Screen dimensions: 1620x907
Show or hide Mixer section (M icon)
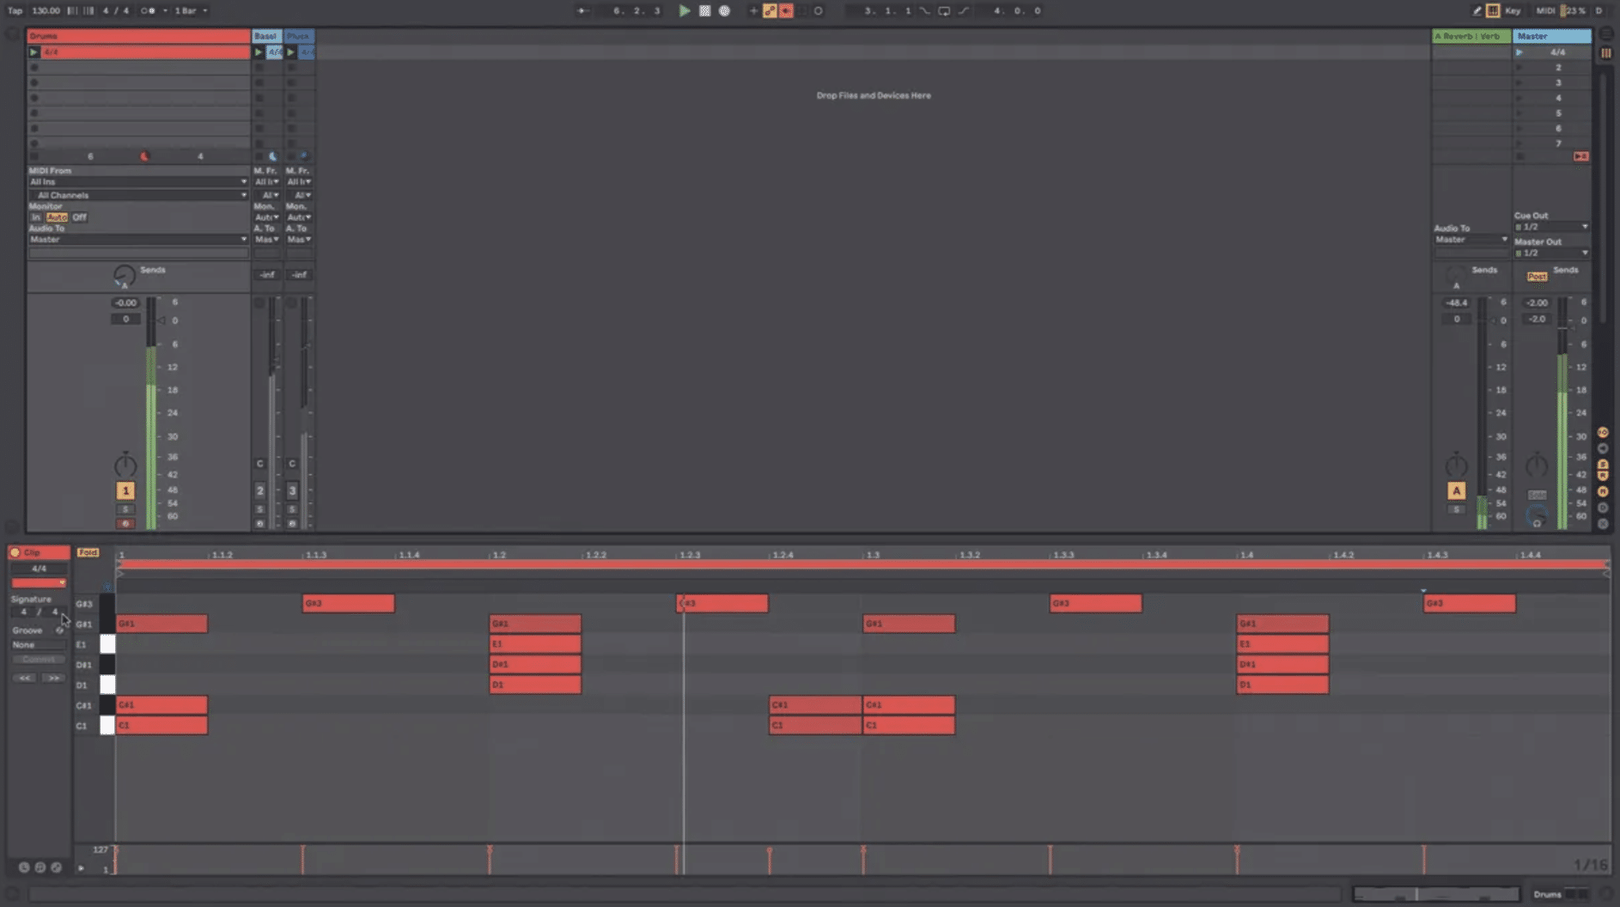click(1603, 491)
